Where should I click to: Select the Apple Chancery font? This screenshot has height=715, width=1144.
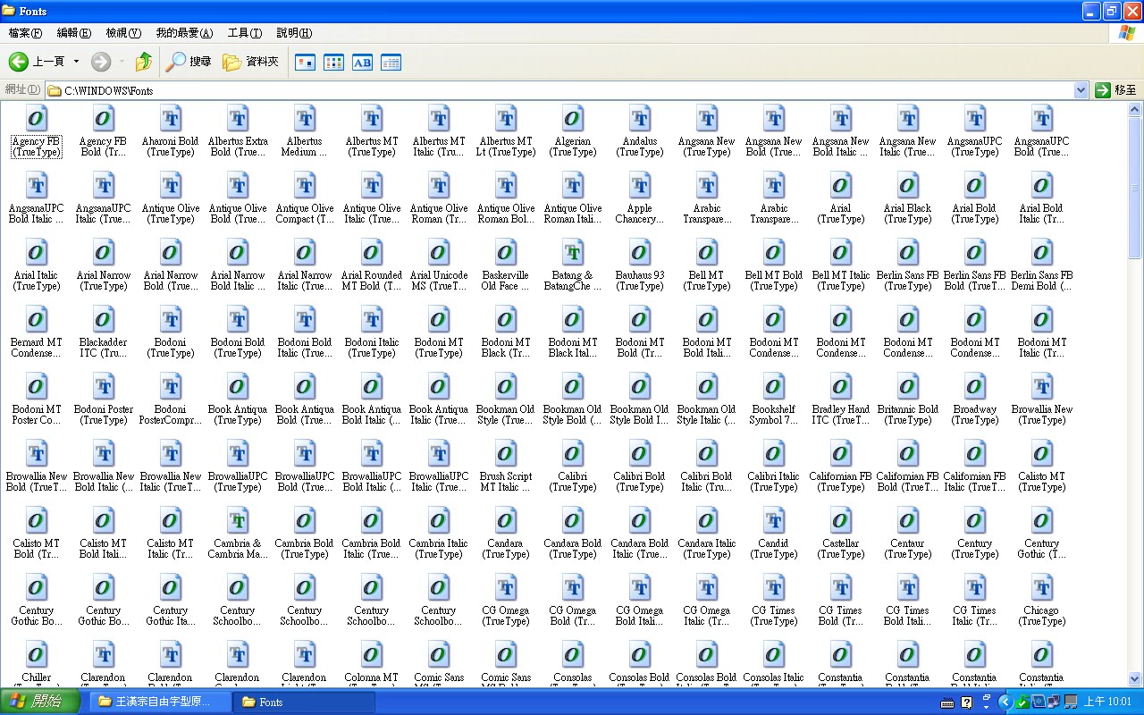coord(640,198)
